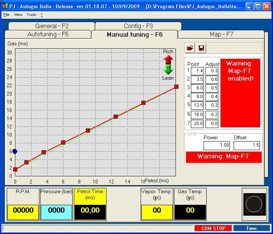This screenshot has width=273, height=234.
Task: Click the Power input field
Action: click(x=216, y=145)
